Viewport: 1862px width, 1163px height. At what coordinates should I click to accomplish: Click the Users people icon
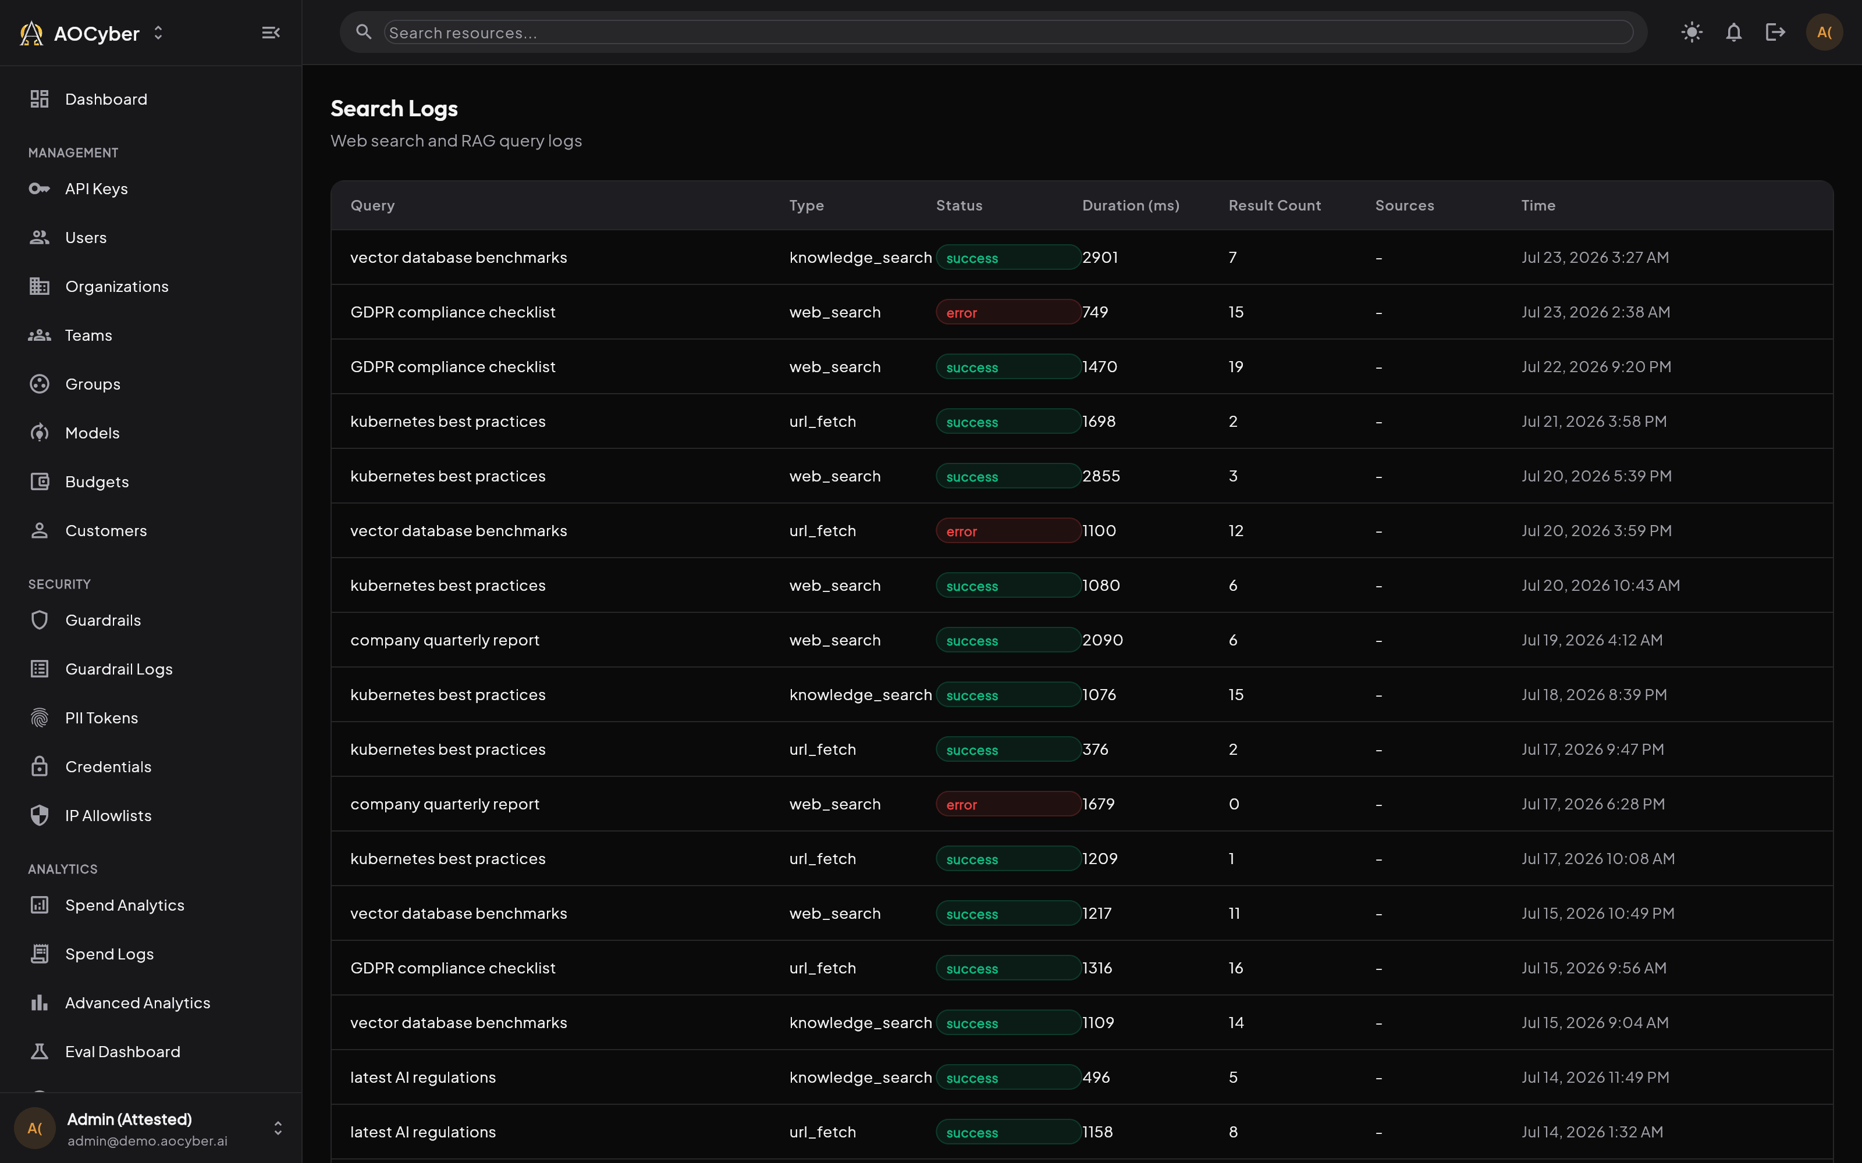point(39,238)
